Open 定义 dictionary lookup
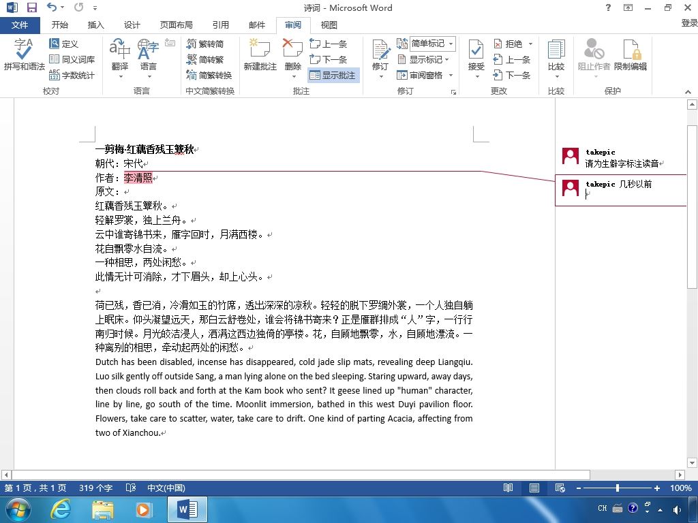The height and width of the screenshot is (523, 698). tap(63, 44)
